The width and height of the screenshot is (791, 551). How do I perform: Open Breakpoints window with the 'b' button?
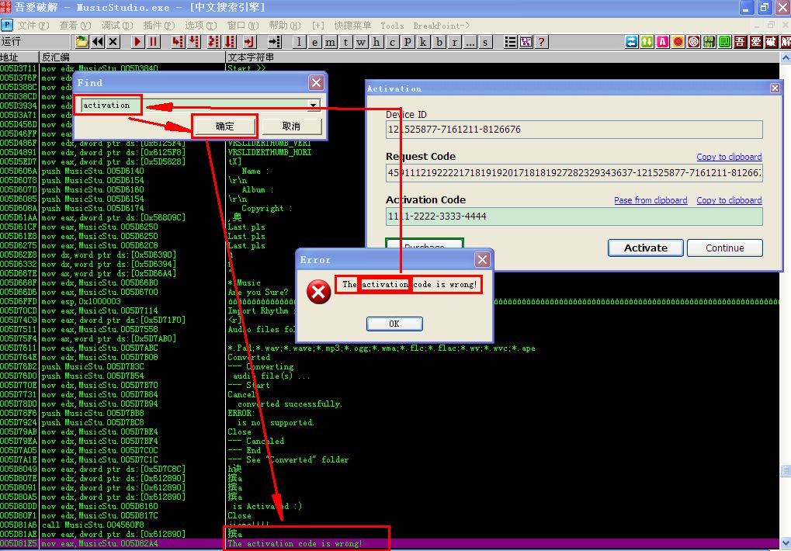point(439,42)
